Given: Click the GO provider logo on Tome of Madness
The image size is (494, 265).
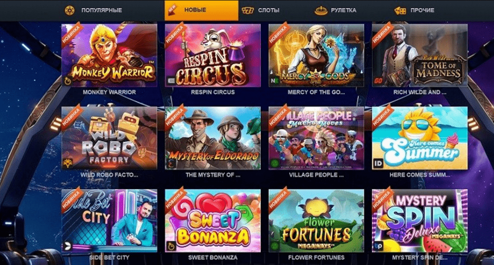Looking at the screenshot, I should 378,81.
